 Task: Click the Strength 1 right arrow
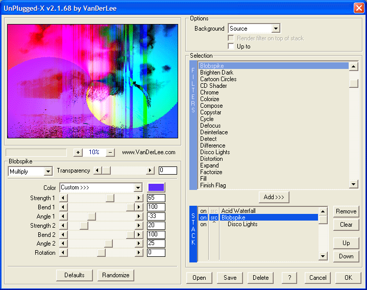(138, 198)
